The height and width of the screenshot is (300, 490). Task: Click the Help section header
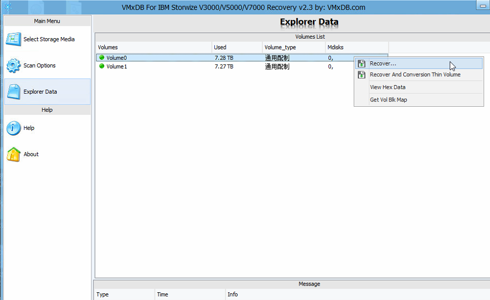click(47, 110)
